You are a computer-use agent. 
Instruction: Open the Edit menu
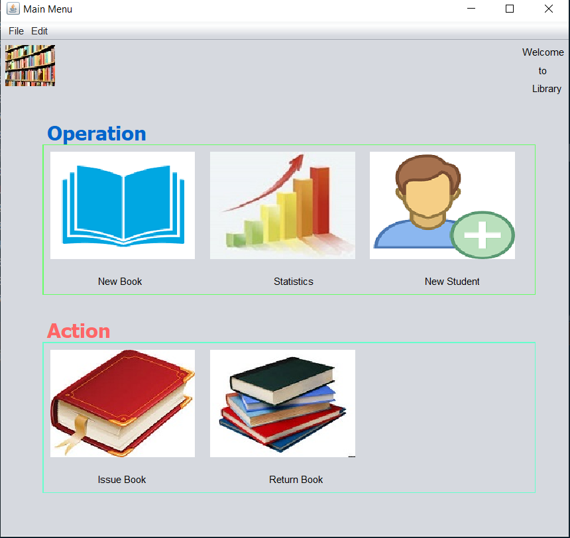(x=40, y=31)
